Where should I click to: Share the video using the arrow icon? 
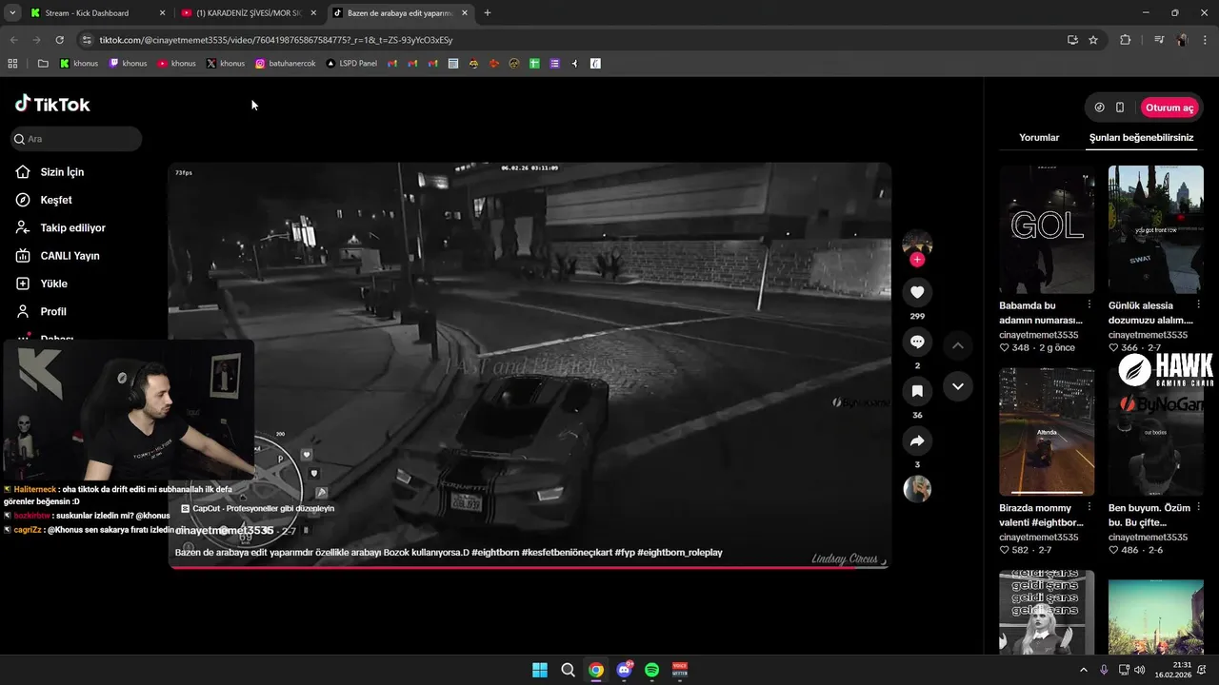tap(917, 440)
